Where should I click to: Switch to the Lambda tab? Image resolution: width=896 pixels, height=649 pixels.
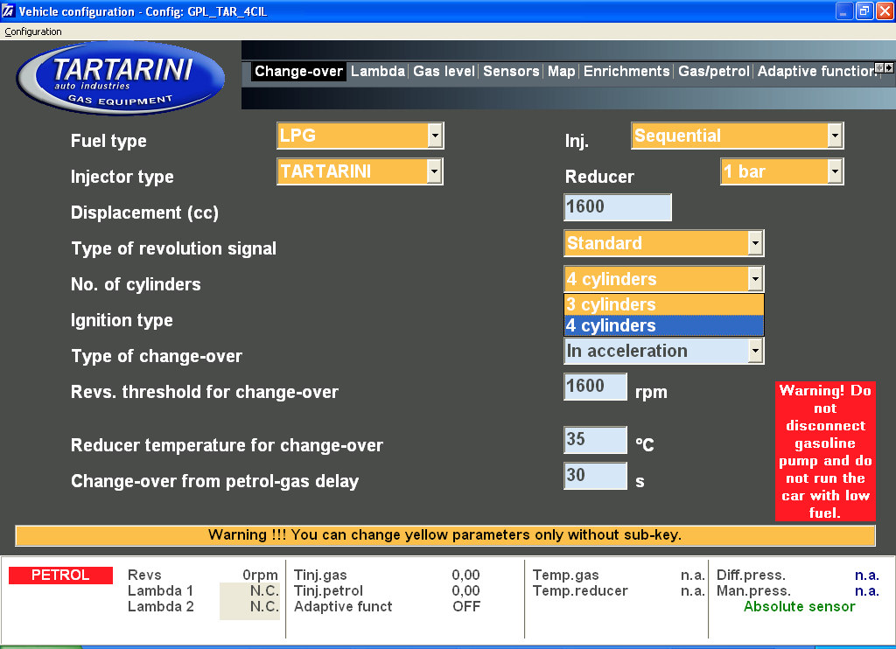click(378, 72)
